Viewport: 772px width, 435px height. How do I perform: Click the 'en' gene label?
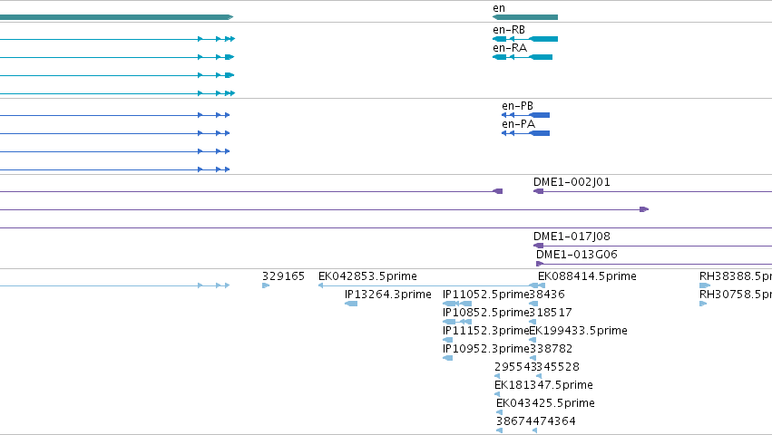pos(499,8)
